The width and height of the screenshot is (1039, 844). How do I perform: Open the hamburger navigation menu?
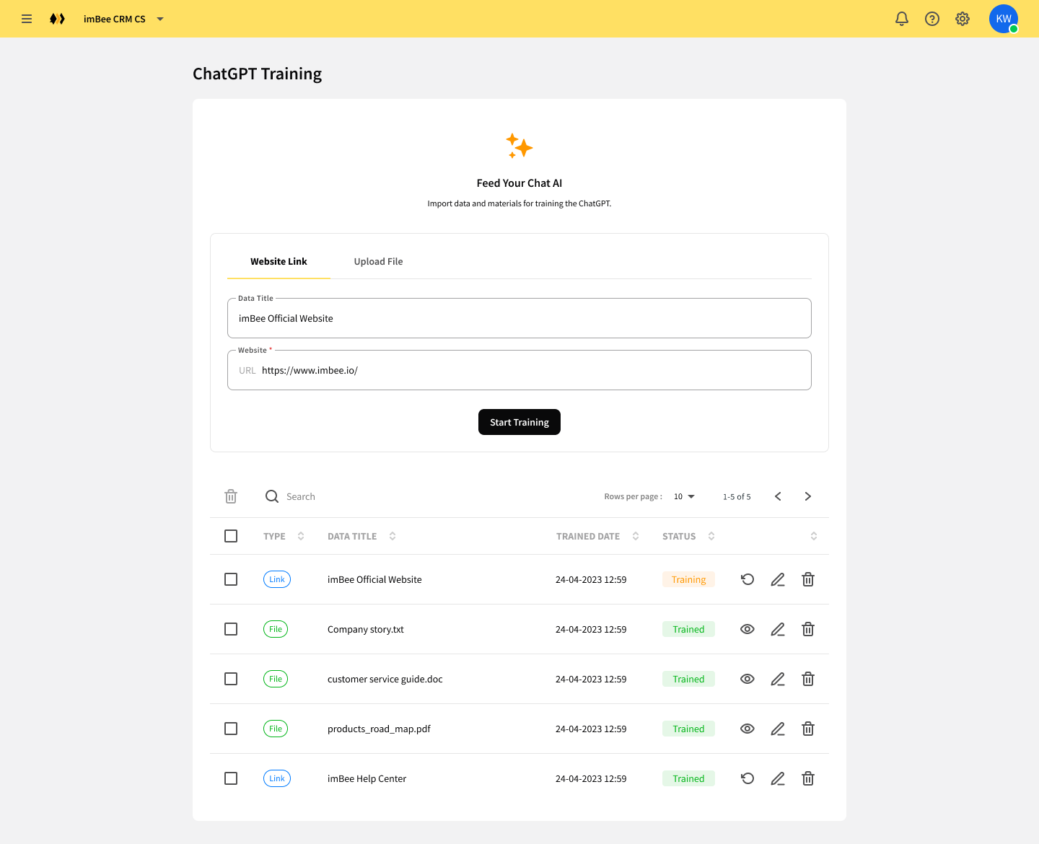[27, 19]
